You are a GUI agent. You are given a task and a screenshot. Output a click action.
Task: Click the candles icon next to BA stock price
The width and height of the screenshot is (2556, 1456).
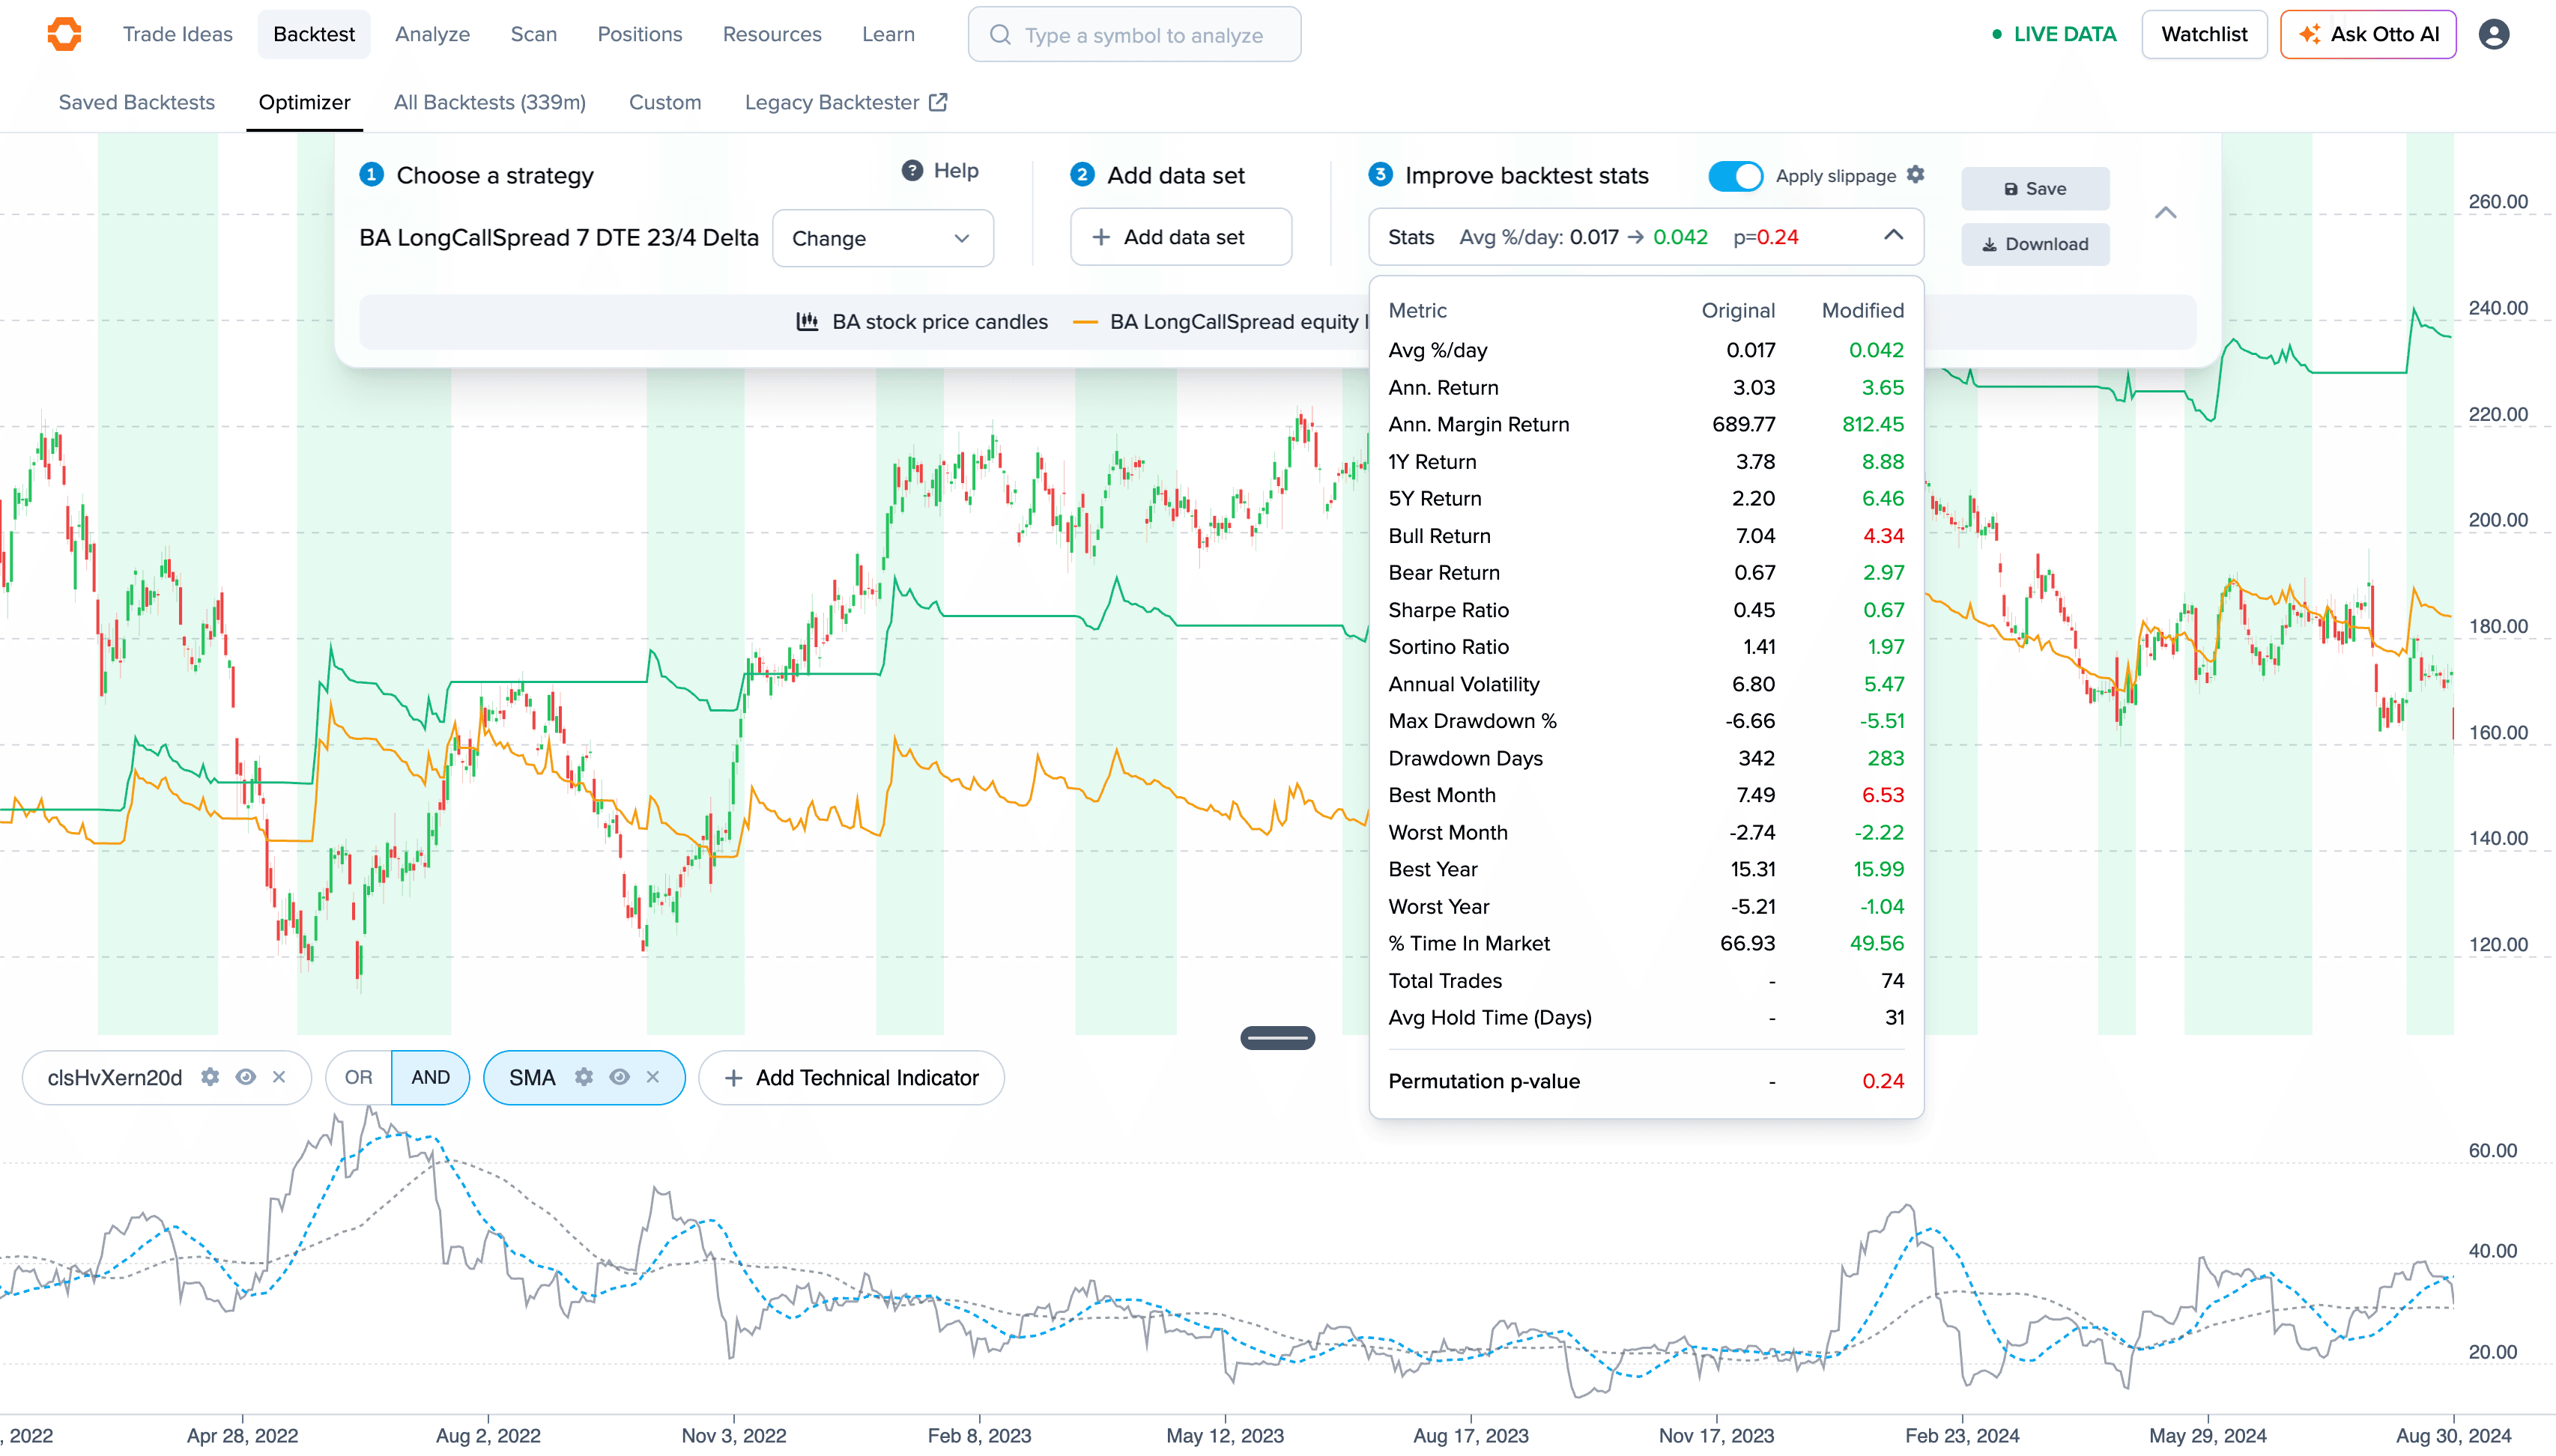(x=806, y=321)
